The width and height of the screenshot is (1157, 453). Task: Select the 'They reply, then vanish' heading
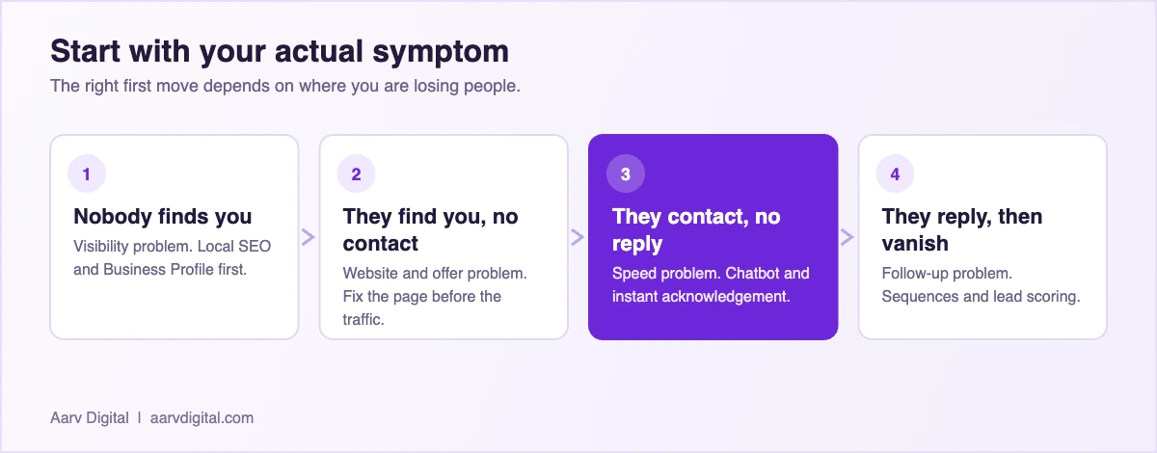click(962, 229)
